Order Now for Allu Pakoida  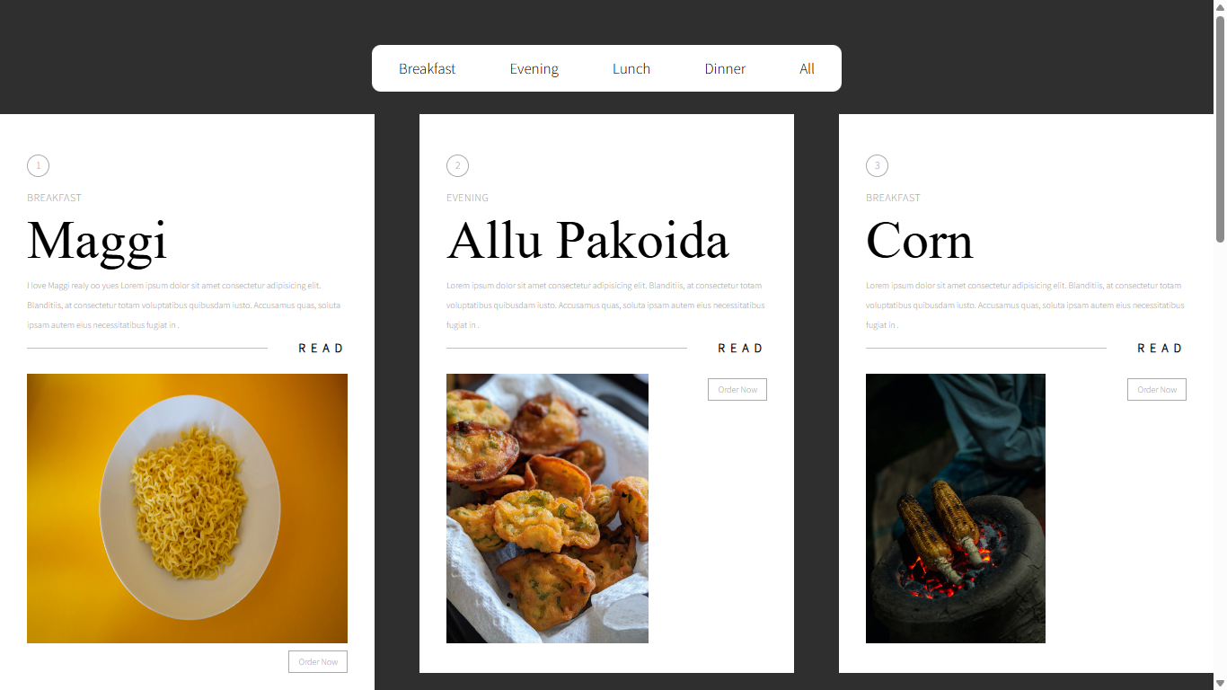tap(737, 389)
